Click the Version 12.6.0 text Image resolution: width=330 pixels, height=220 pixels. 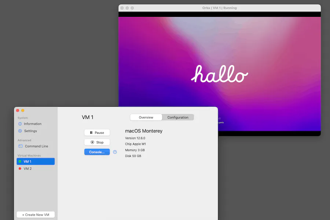point(135,138)
